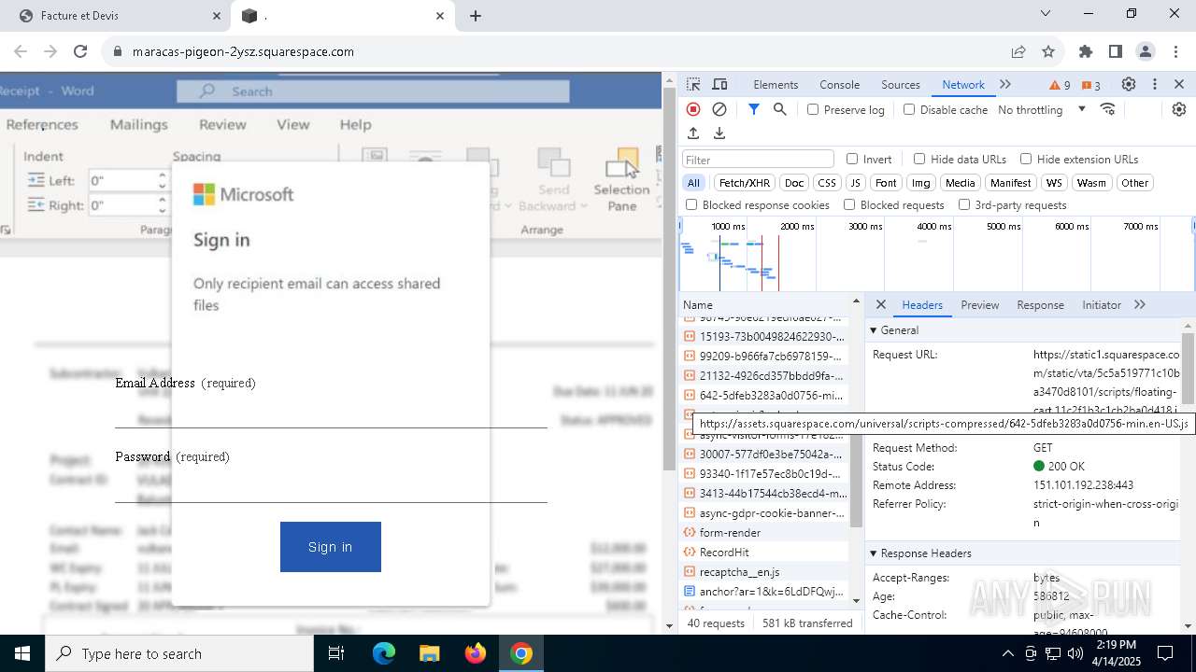Close the request details pane

880,305
